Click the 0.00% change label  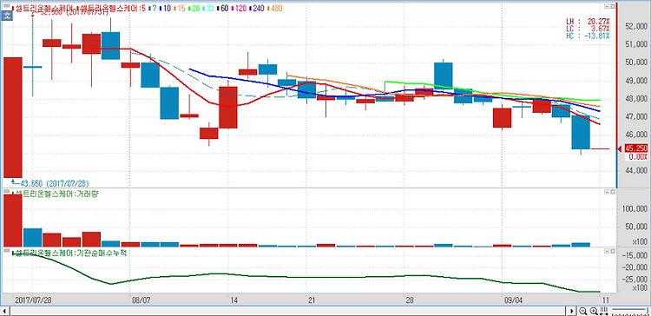click(x=639, y=157)
